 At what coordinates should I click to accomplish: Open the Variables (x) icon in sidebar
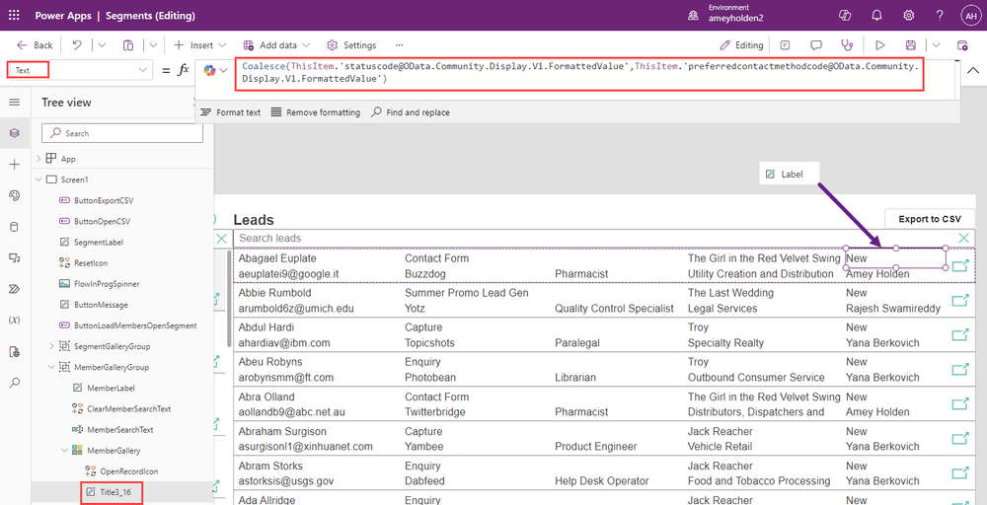pos(15,321)
